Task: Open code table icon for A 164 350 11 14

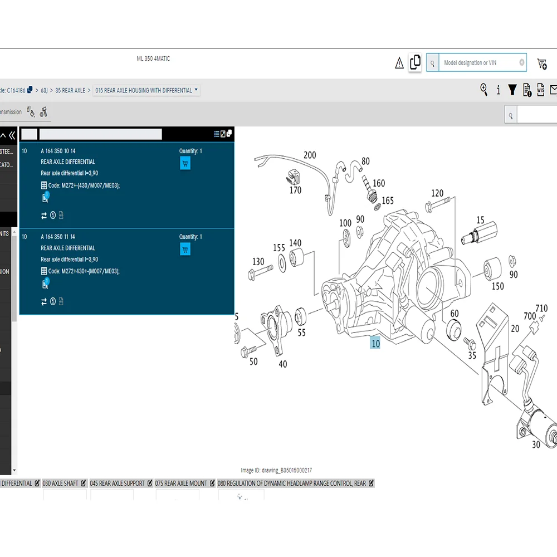Action: [x=43, y=271]
